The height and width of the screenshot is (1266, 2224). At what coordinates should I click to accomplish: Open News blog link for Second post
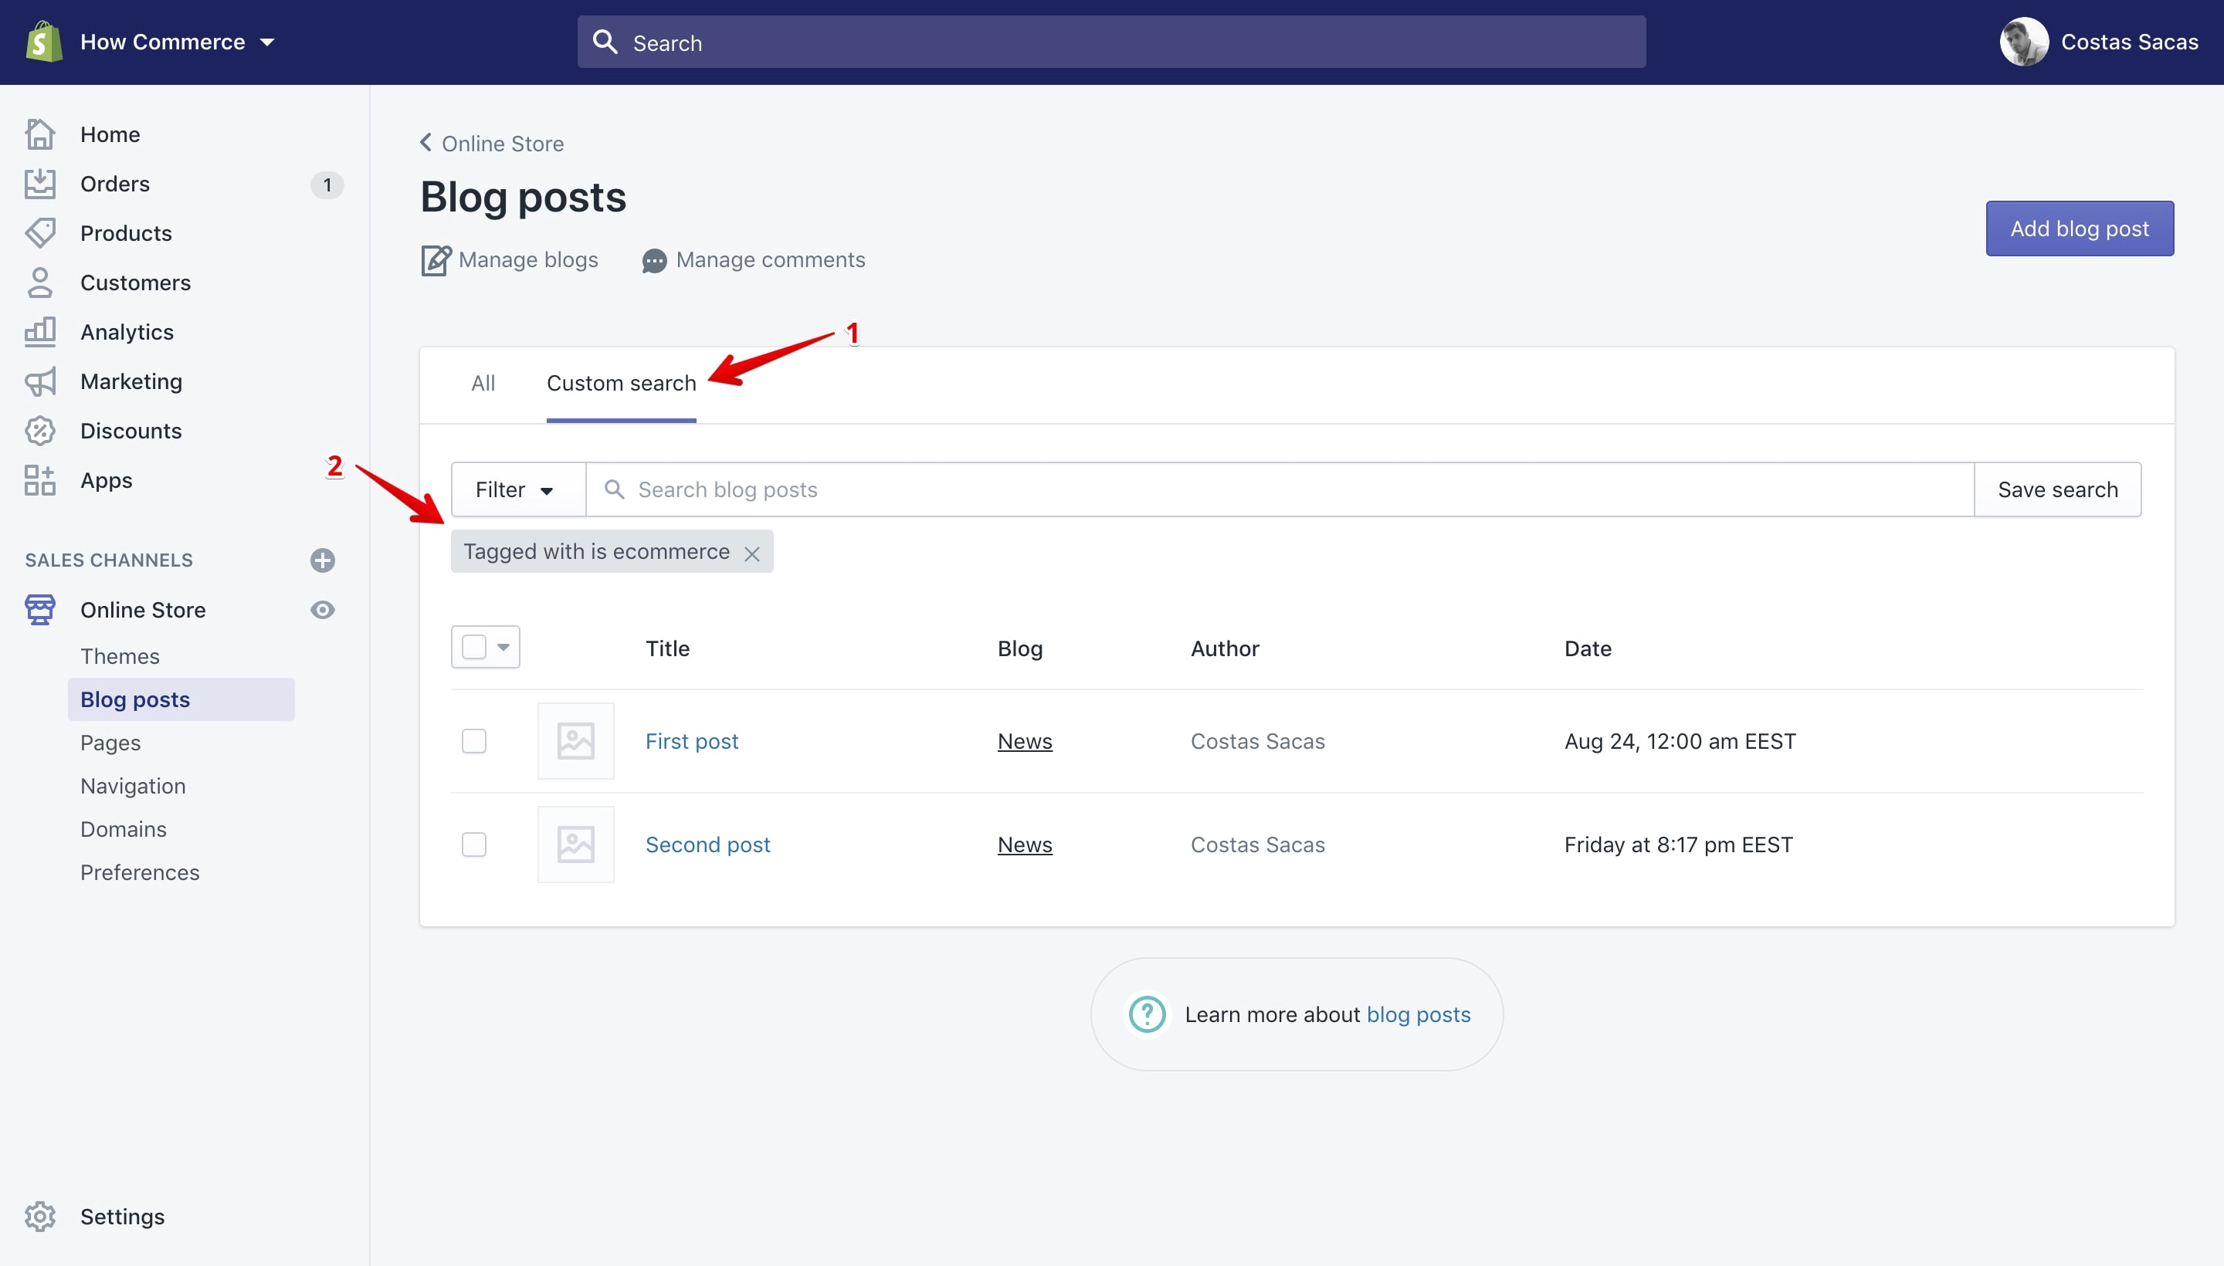1025,845
